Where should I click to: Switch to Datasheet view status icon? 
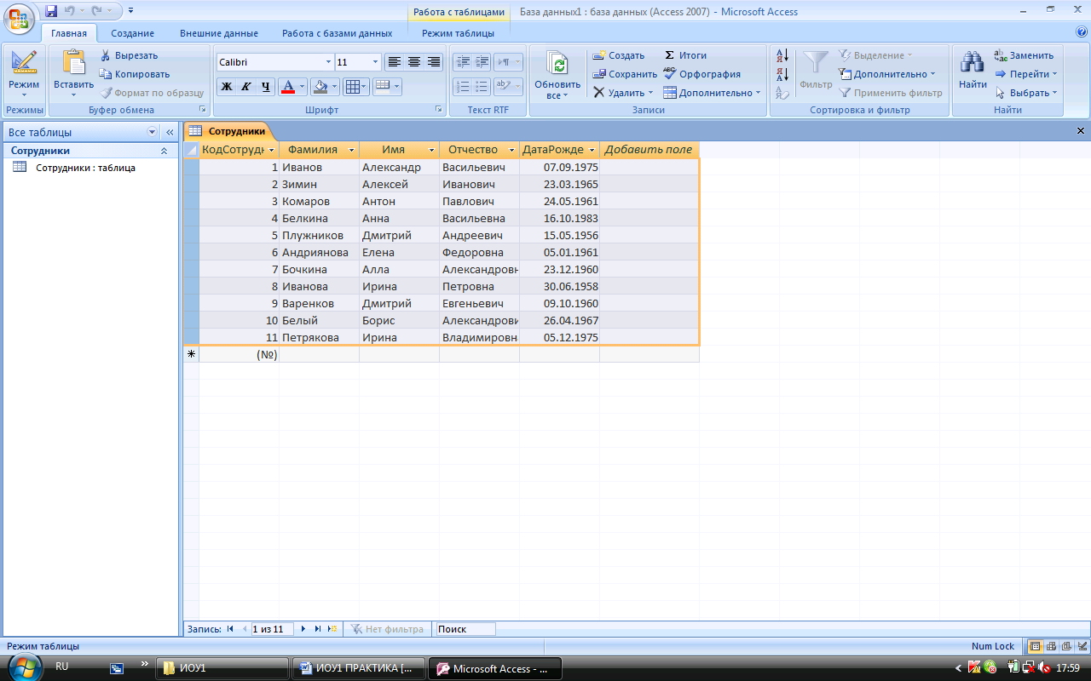pos(1035,646)
